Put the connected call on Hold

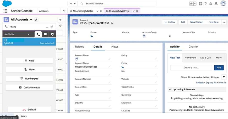(29, 60)
